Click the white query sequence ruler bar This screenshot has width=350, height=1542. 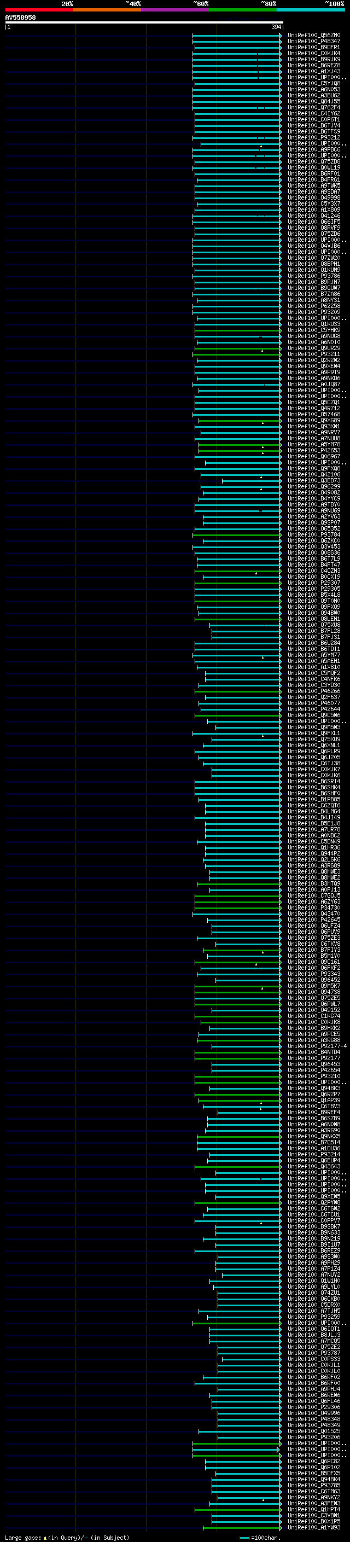coord(144,22)
